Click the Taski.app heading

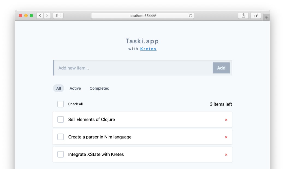click(142, 41)
